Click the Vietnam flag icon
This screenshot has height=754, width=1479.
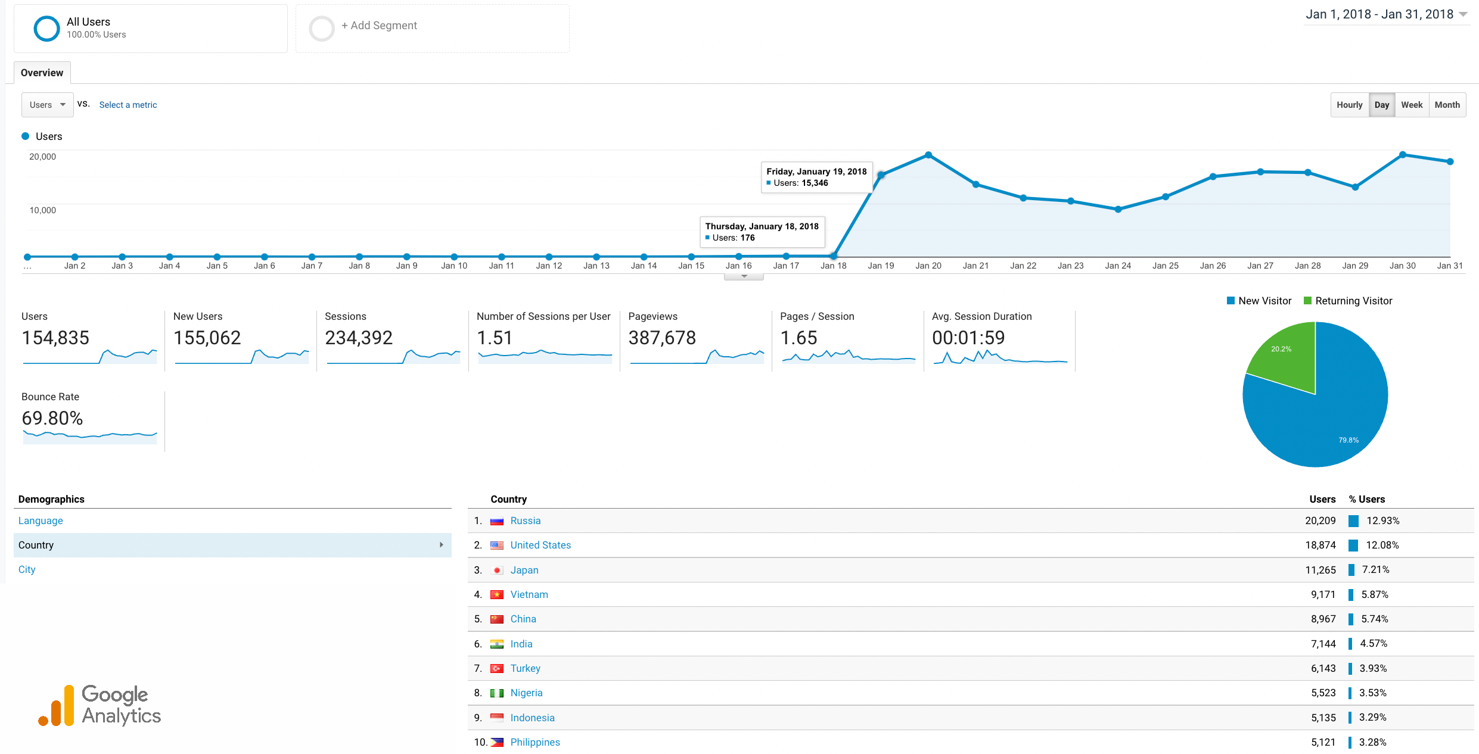click(x=497, y=595)
